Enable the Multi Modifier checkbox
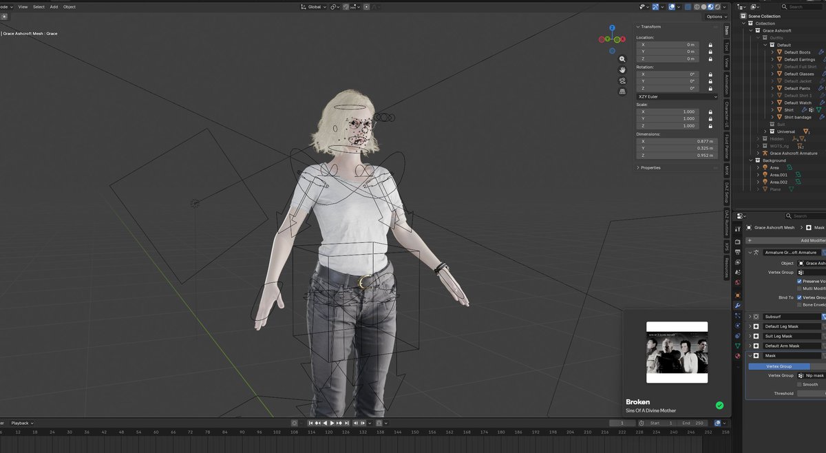 799,288
